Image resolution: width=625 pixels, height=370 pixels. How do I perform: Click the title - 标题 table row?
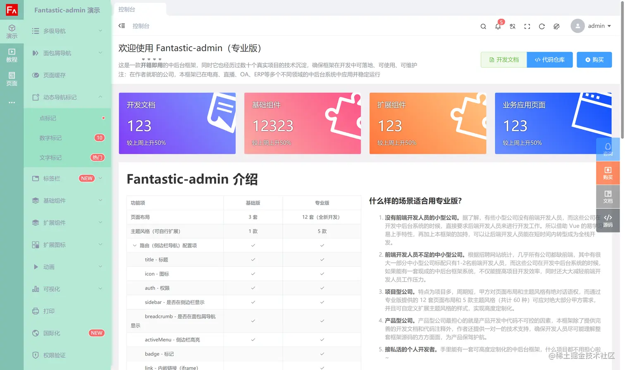[244, 260]
